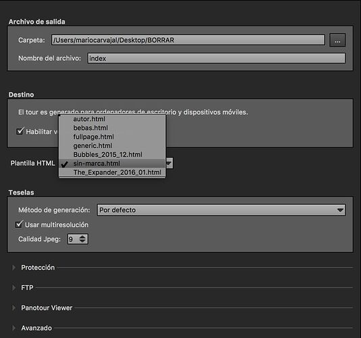Viewport: 361px width, 338px height.
Task: Click the folder browse button with ellipsis
Action: coord(337,40)
